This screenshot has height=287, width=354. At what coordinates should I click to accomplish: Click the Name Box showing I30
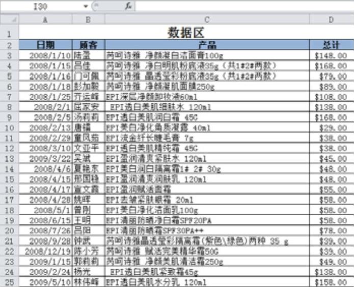pyautogui.click(x=41, y=6)
